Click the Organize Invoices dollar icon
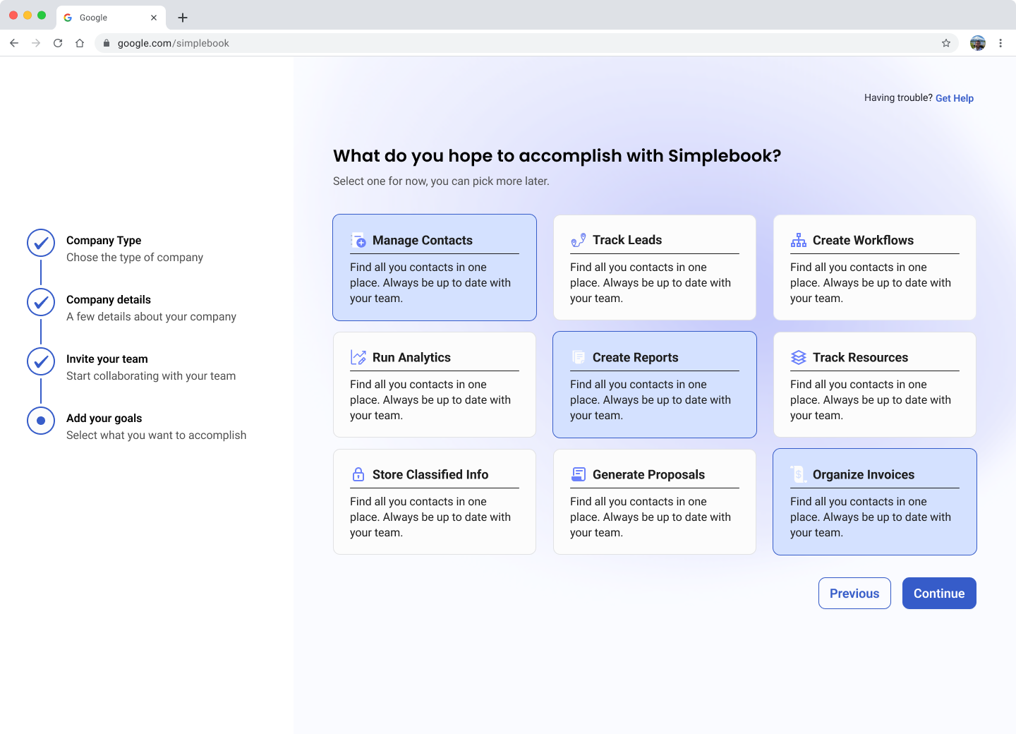This screenshot has height=734, width=1016. [799, 474]
